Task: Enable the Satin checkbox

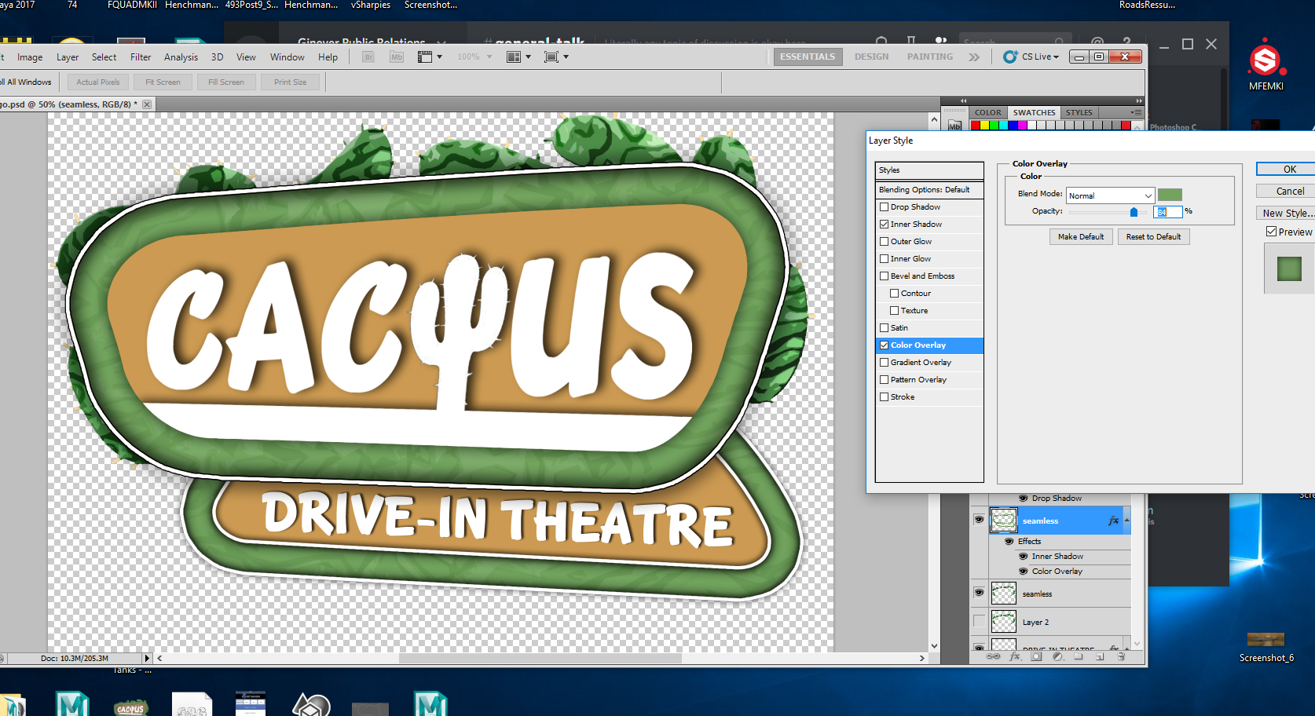Action: (884, 327)
